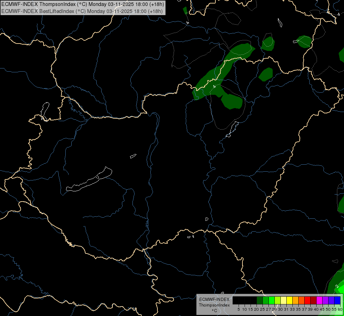Click the medium green 25–27 legend swatch
The width and height of the screenshot is (344, 316).
tap(266, 300)
